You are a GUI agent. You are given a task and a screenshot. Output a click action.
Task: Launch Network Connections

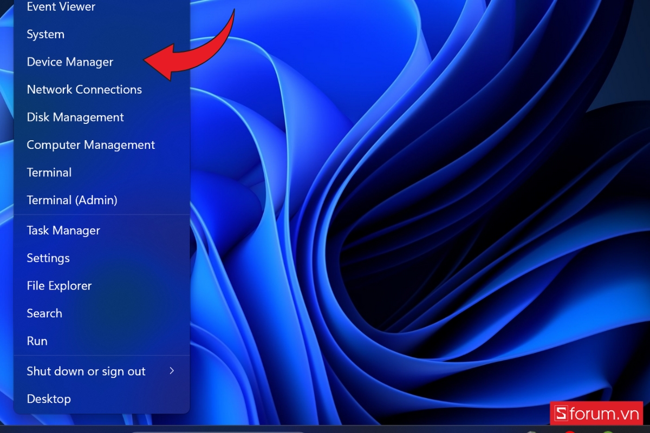click(84, 90)
